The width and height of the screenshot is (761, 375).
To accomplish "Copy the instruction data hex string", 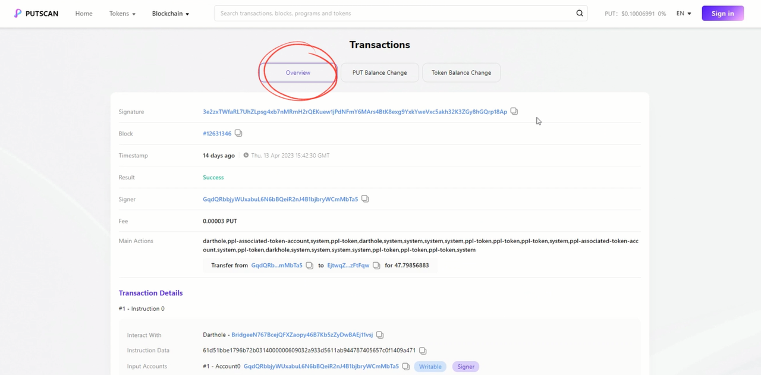I will pos(423,351).
